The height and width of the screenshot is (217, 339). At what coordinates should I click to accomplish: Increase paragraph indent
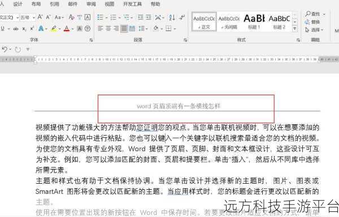149,18
